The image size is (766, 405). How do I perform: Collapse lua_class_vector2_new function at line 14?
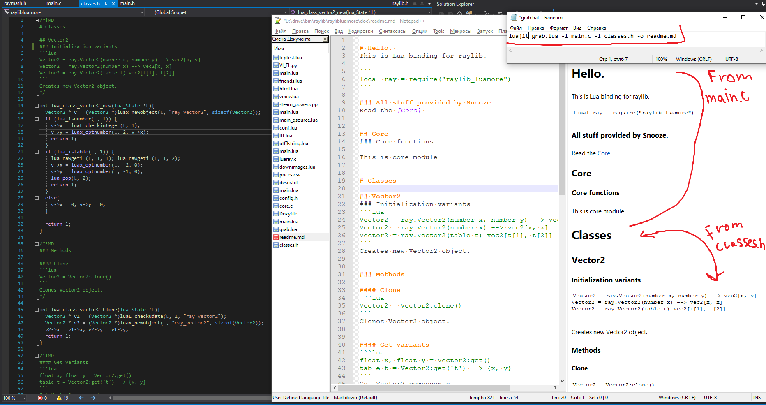coord(37,106)
